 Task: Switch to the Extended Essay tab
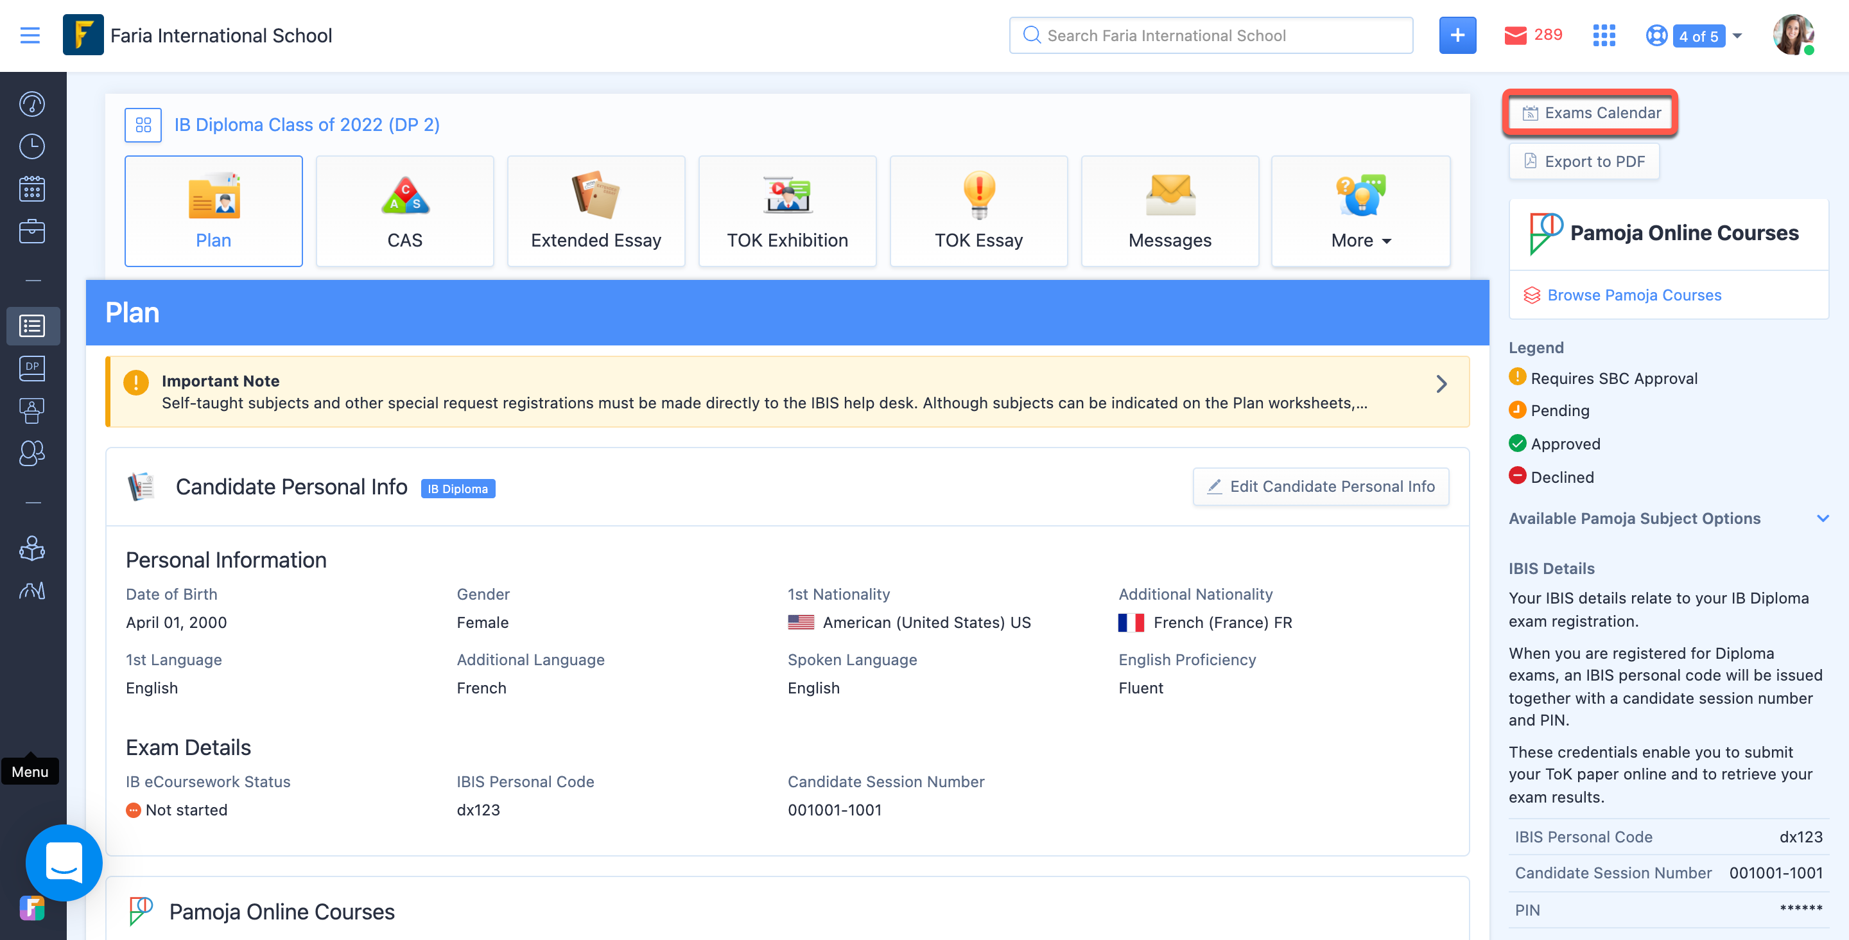point(596,211)
